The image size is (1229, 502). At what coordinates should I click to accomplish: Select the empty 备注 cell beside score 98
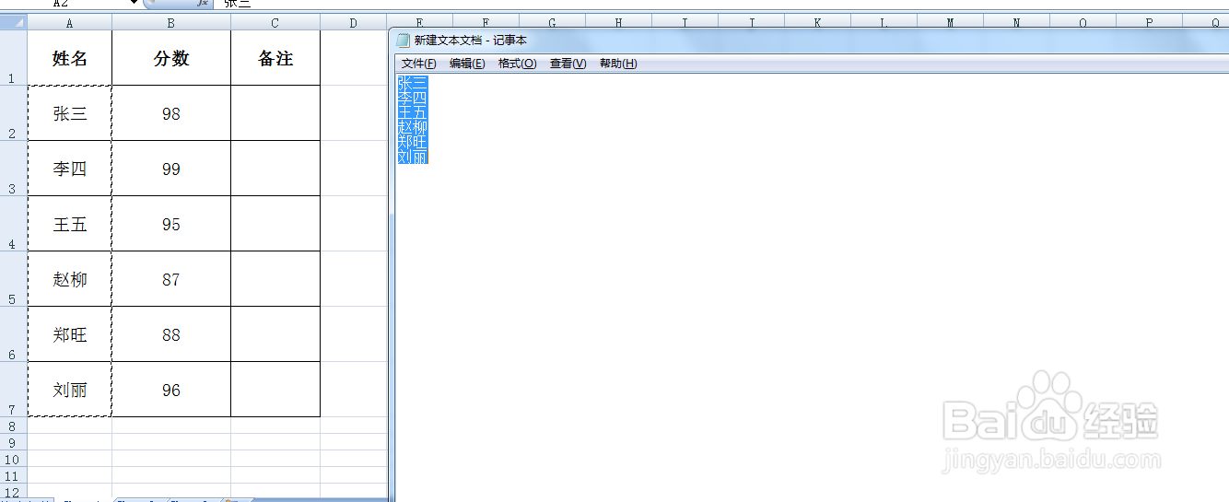click(275, 113)
